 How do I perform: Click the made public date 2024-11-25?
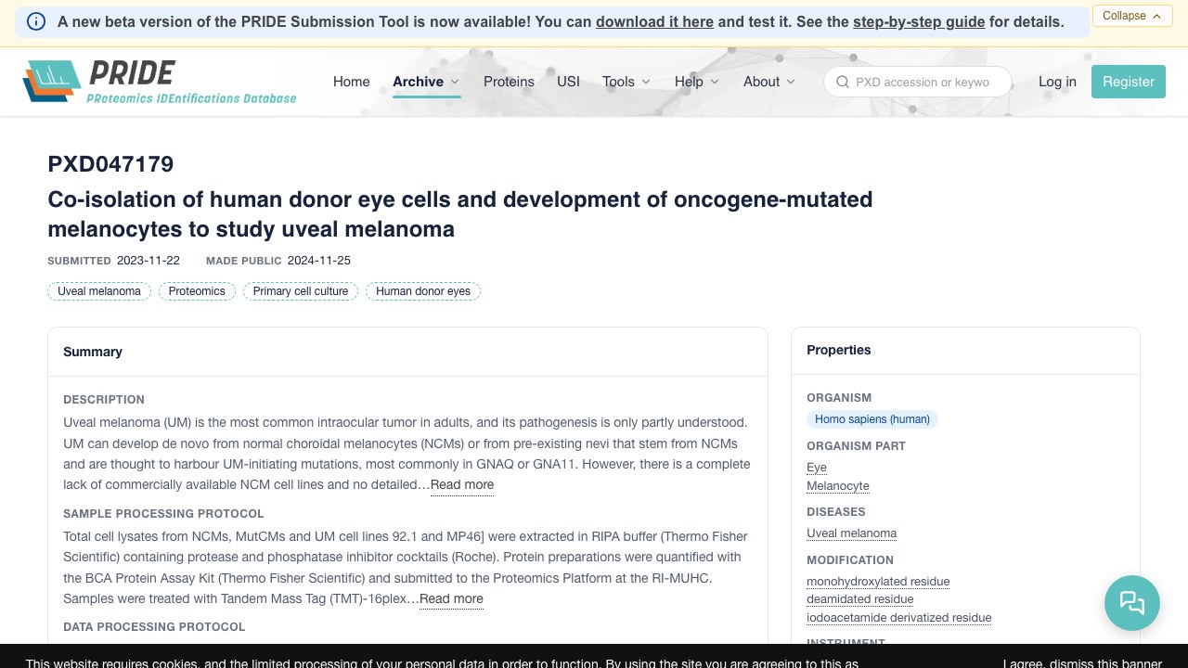coord(319,261)
